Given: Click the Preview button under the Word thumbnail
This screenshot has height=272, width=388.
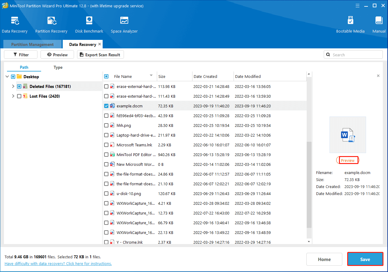Looking at the screenshot, I should pyautogui.click(x=347, y=160).
